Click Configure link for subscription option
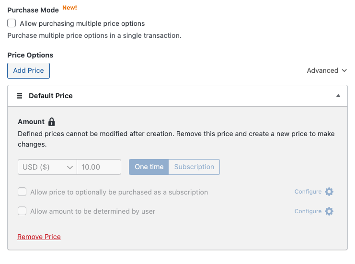The height and width of the screenshot is (264, 355). pos(308,192)
